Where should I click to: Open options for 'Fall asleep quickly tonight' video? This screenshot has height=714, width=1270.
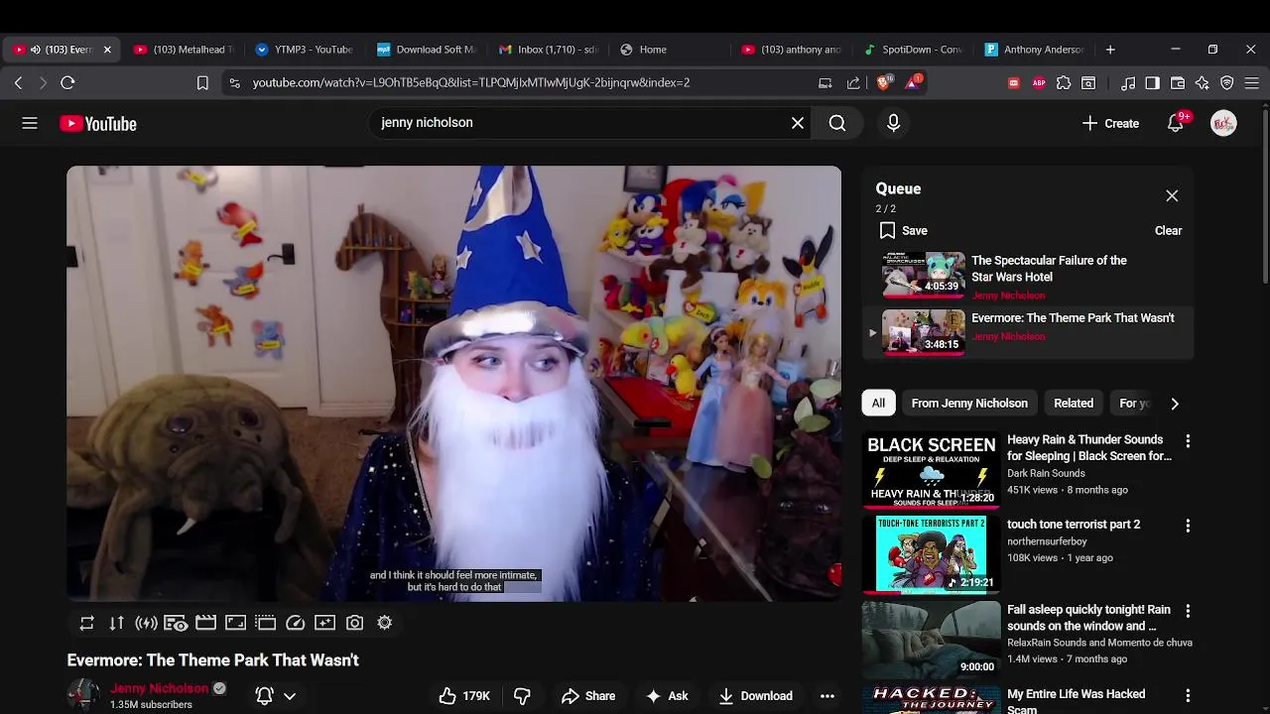[1188, 611]
